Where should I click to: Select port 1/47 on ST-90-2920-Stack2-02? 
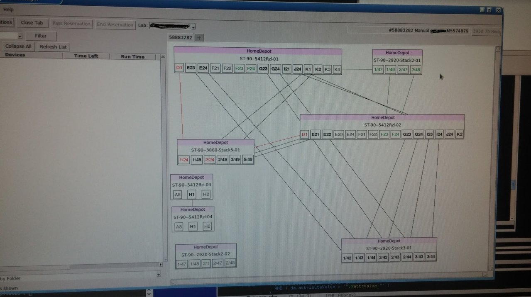[182, 264]
